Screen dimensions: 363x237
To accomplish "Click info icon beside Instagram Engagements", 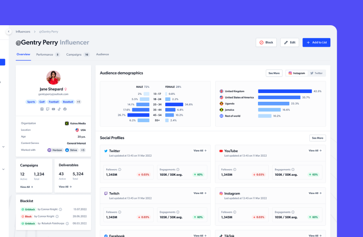I will click(293, 212).
